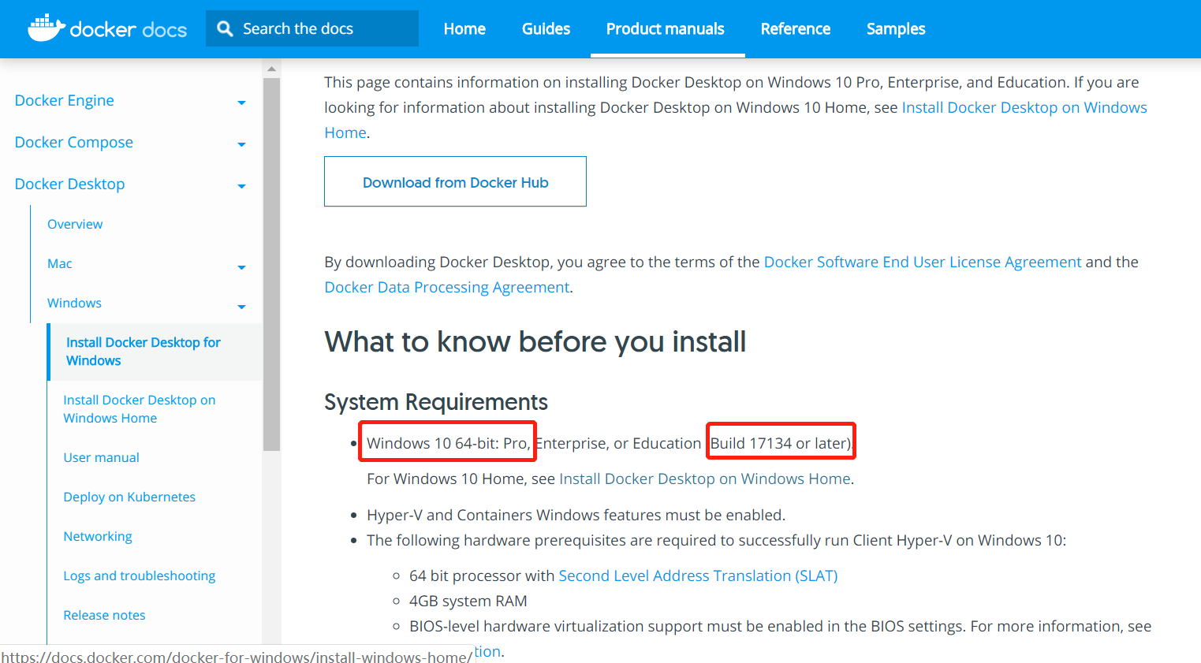
Task: Click the search magnifier icon
Action: point(226,29)
